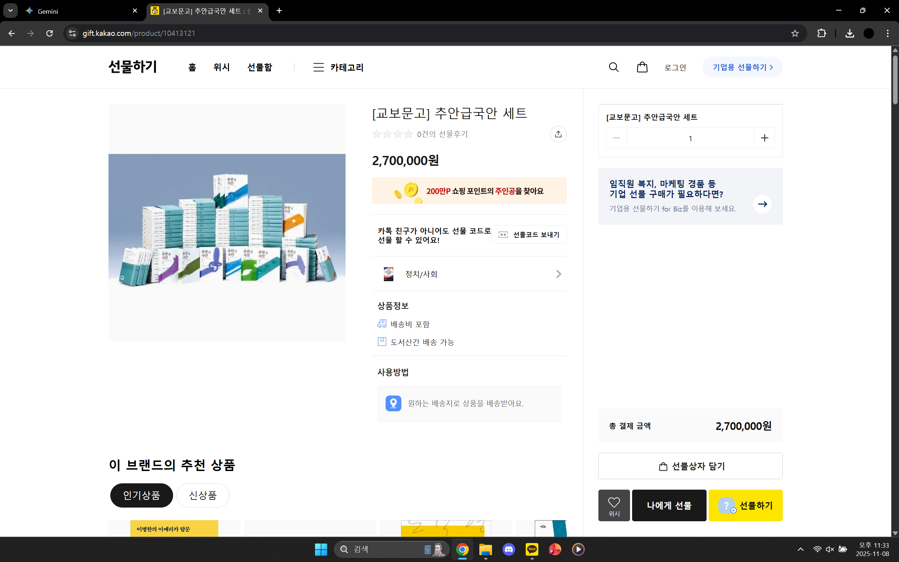Open 선물함 menu item

coord(260,67)
